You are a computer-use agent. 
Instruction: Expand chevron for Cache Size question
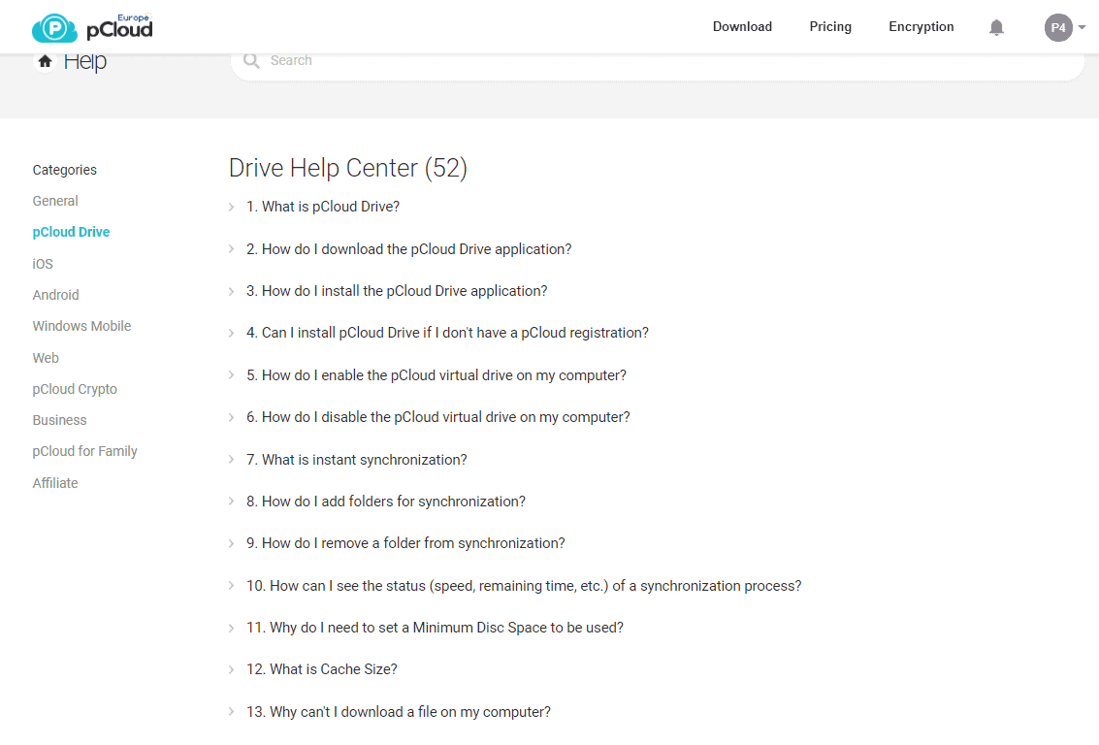click(231, 669)
